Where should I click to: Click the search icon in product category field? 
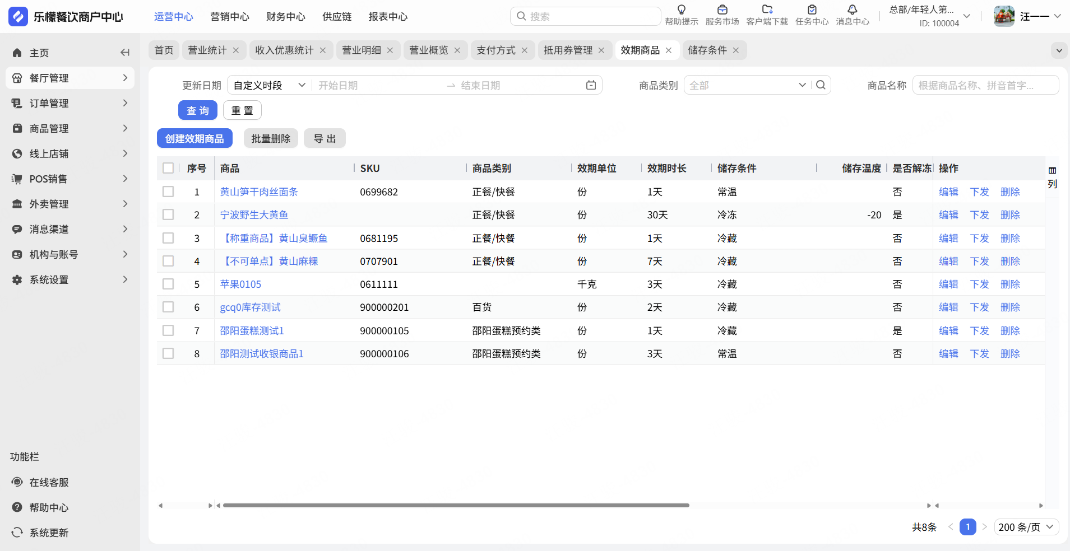821,85
